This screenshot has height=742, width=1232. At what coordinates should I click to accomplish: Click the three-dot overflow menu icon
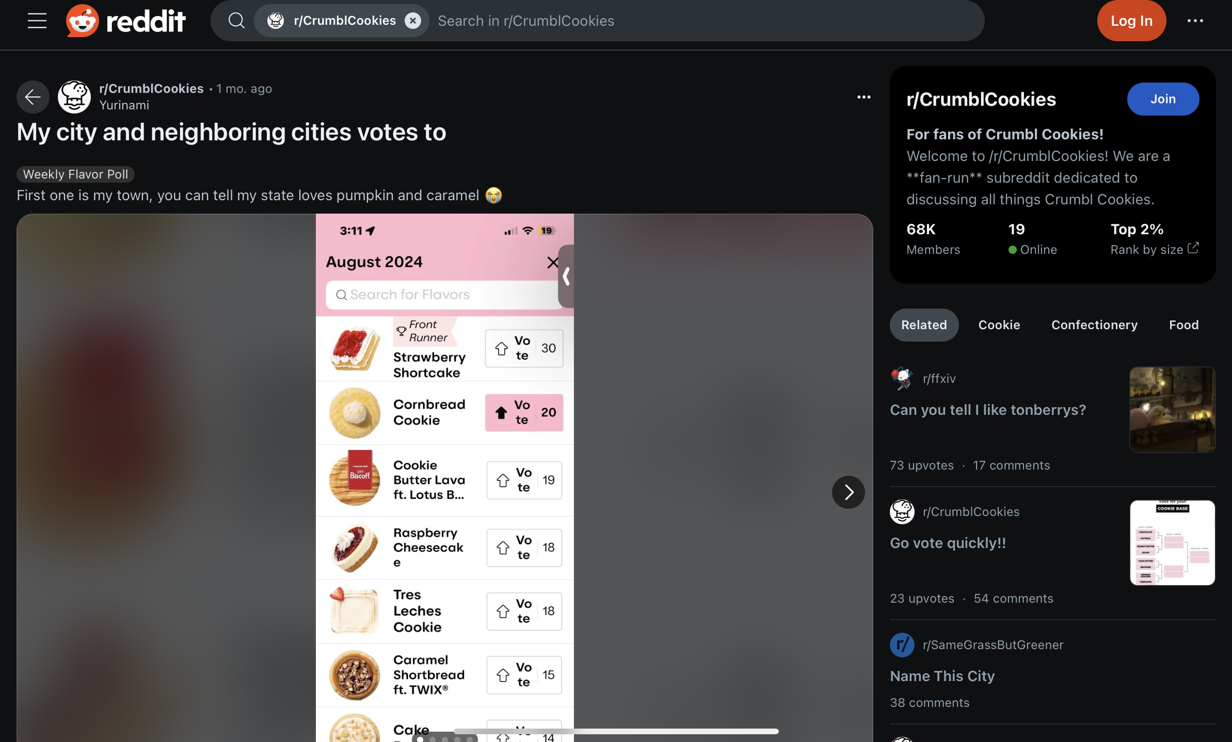(863, 97)
